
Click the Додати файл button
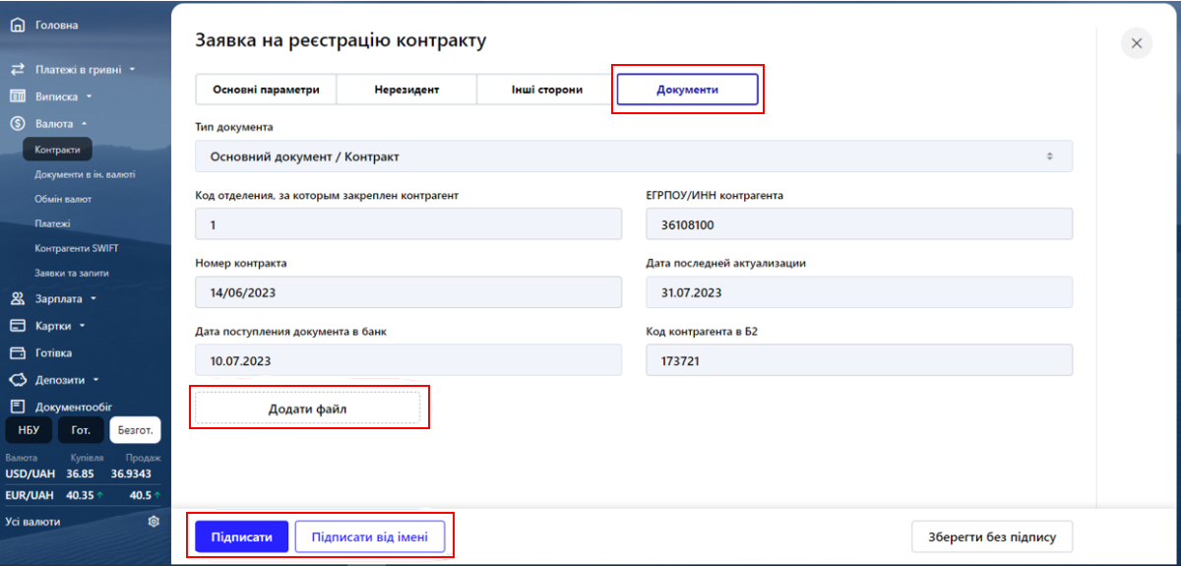(x=307, y=409)
